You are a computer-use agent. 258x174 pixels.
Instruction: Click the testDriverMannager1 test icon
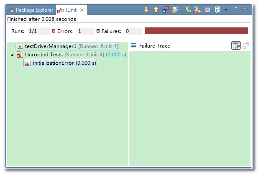click(20, 46)
